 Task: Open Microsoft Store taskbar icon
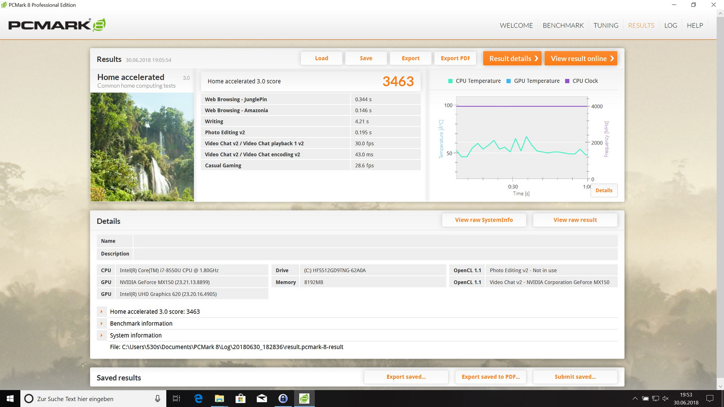[x=240, y=398]
